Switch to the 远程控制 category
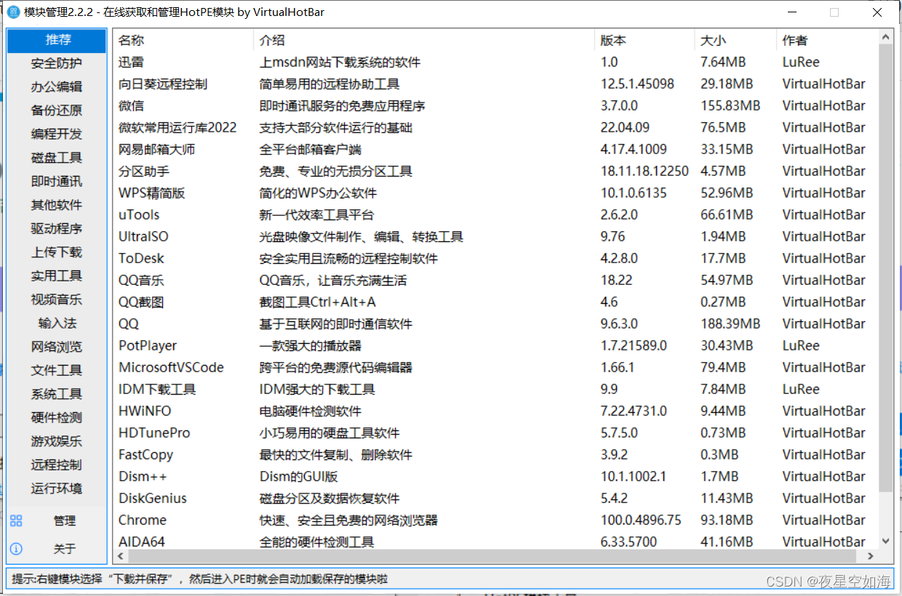 tap(57, 464)
